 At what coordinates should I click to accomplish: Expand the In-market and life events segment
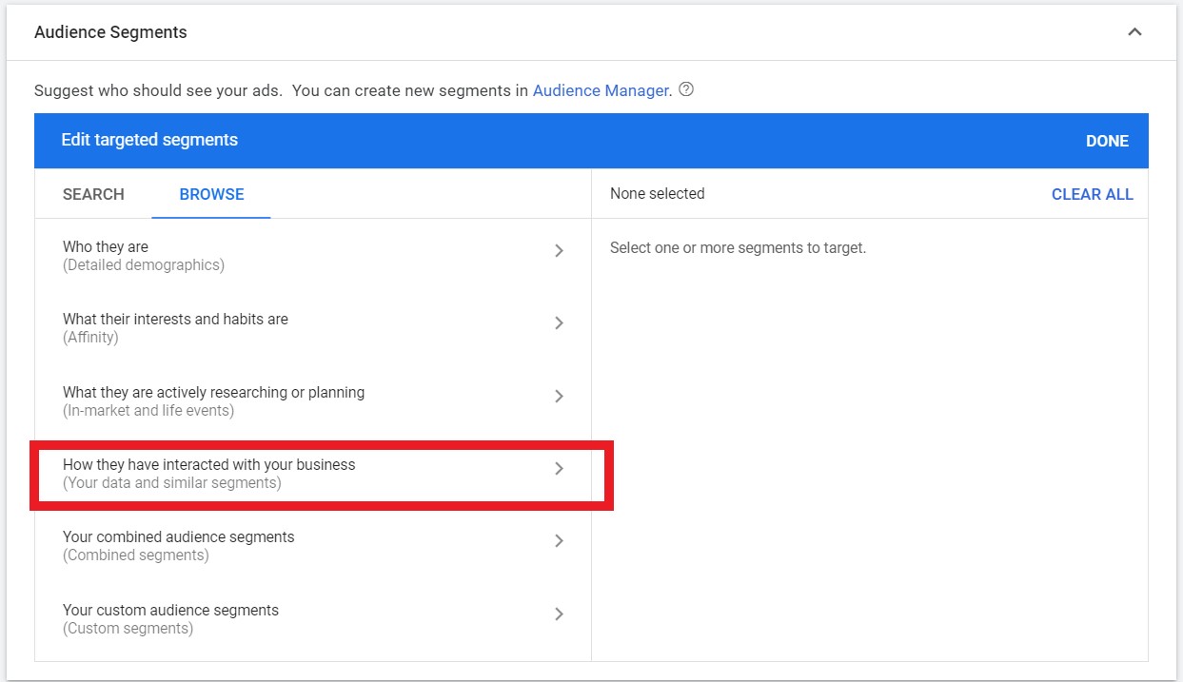click(x=560, y=397)
